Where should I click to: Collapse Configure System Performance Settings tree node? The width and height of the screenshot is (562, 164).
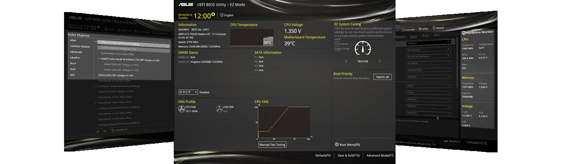(96, 42)
